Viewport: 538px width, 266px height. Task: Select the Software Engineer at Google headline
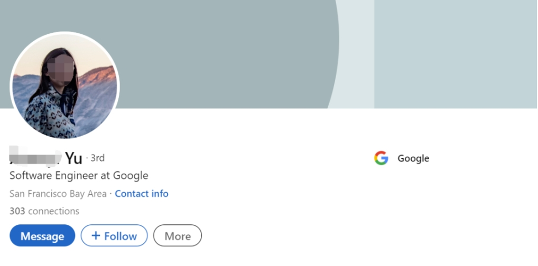pos(79,176)
